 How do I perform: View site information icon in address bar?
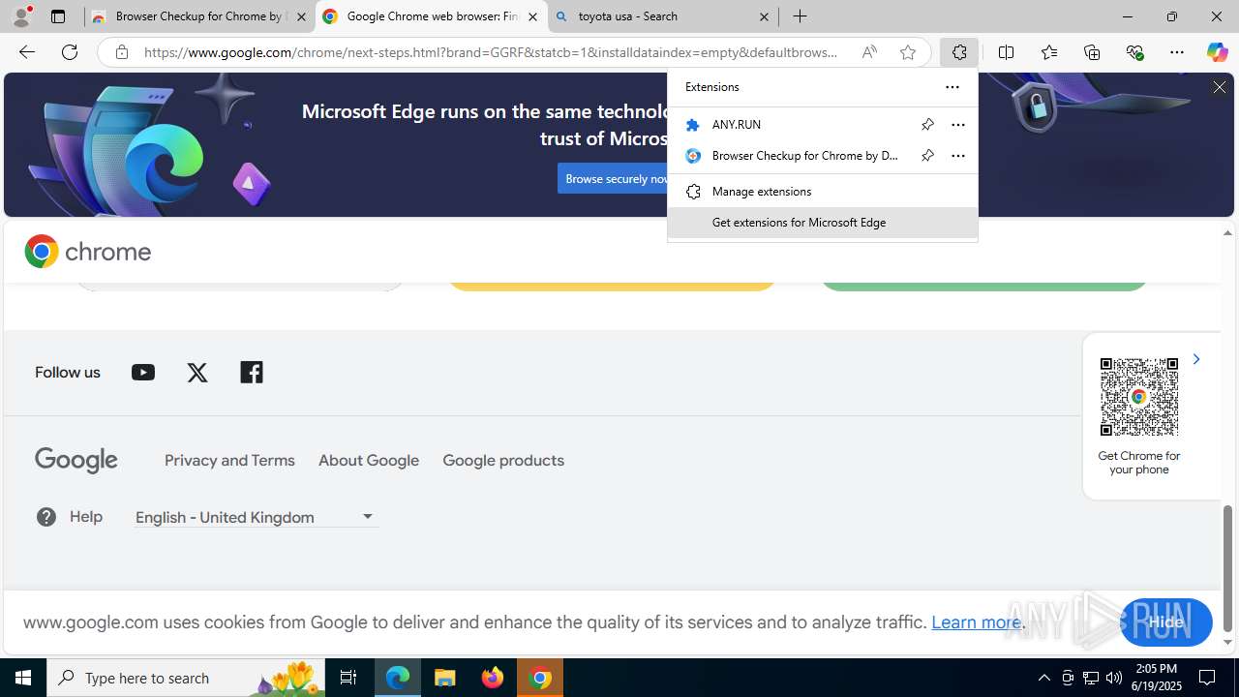121,52
